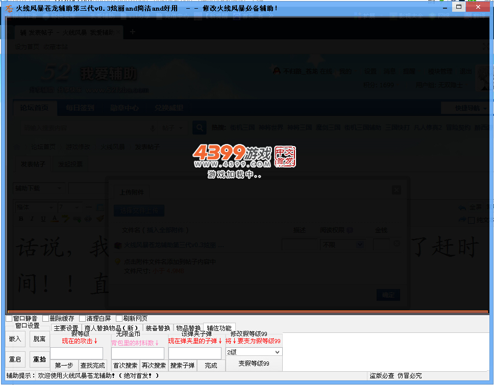Viewport: 494px width, 385px height.
Task: Click the bold 重拾 button
Action: (40, 359)
